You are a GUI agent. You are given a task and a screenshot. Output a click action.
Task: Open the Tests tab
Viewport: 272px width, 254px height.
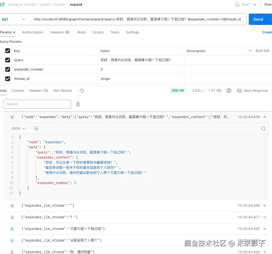[115, 32]
